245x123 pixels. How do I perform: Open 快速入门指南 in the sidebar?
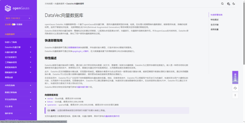(11, 42)
